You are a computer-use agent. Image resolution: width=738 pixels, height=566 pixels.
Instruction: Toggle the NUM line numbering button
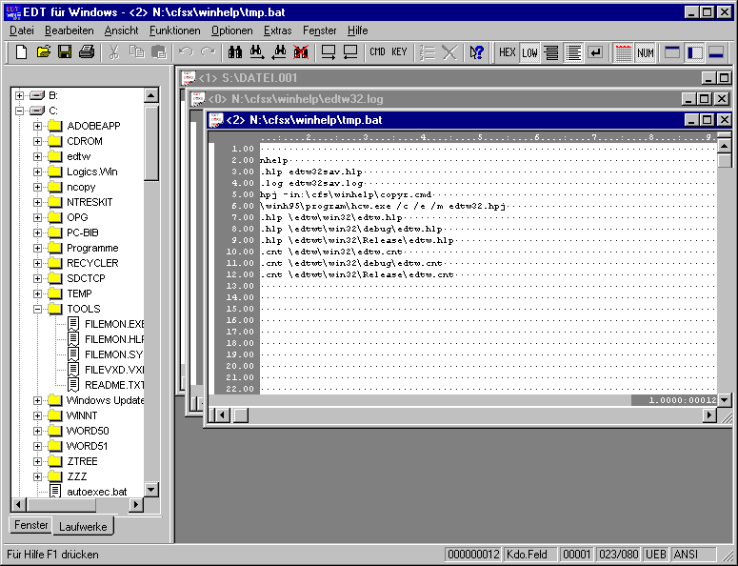point(646,52)
